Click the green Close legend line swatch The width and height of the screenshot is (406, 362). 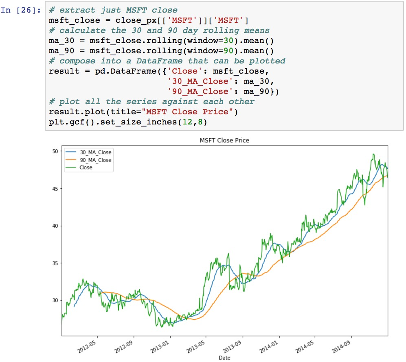[x=71, y=167]
